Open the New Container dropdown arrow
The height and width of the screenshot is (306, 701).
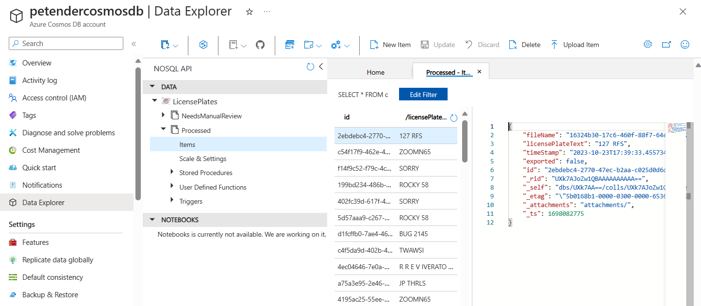pos(176,46)
